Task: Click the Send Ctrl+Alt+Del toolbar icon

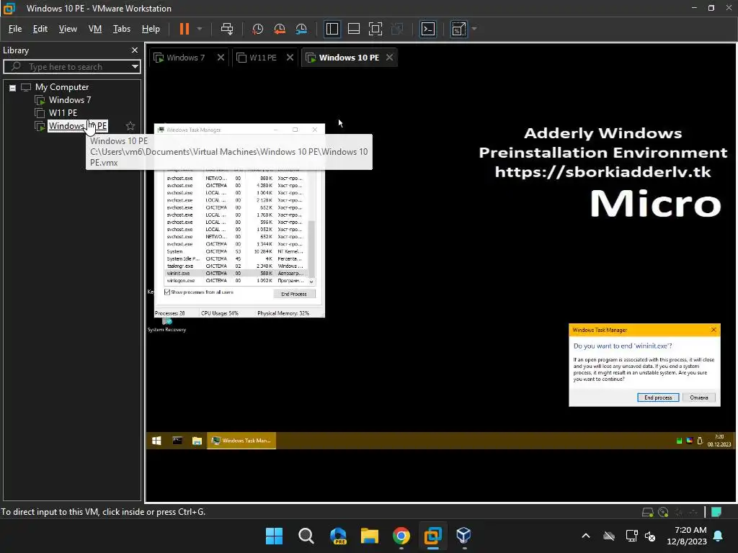Action: [x=227, y=29]
